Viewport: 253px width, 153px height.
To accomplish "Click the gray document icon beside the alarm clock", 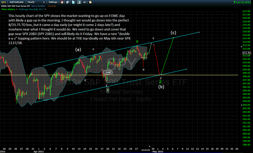I will (x=68, y=2).
